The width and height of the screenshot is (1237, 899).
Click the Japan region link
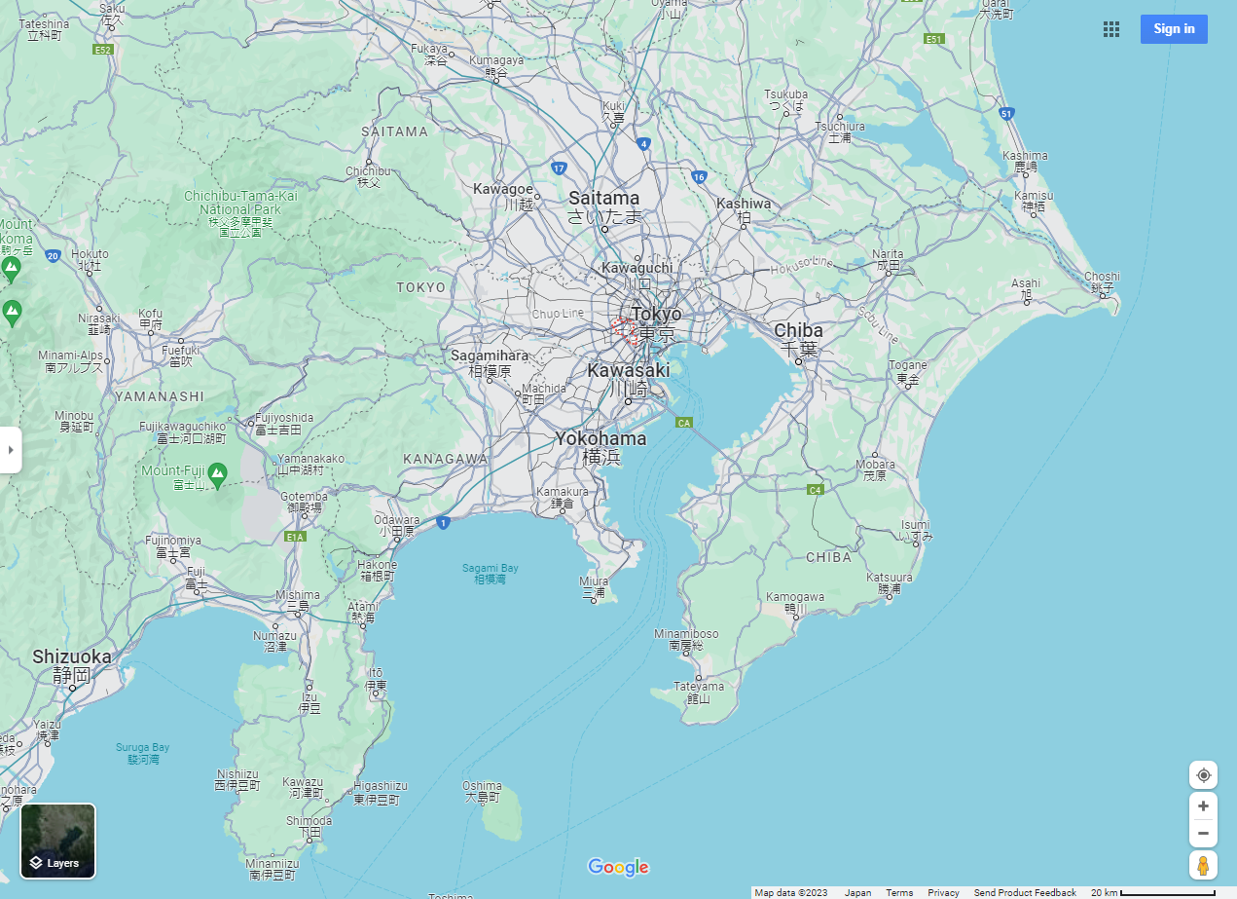point(857,893)
